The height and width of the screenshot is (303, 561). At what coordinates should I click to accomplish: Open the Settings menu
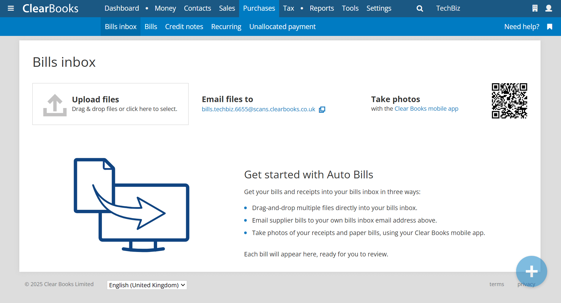[379, 8]
